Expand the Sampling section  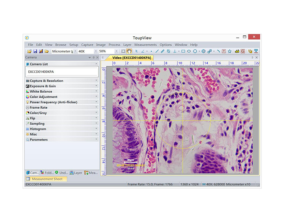point(62,124)
